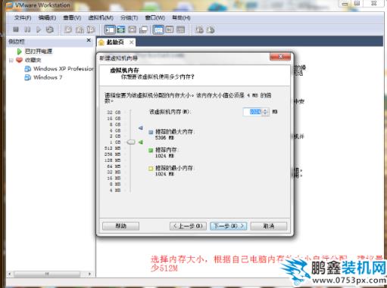This screenshot has height=288, width=387.
Task: Click the Windows XP Professional VM icon
Action: tap(27, 69)
